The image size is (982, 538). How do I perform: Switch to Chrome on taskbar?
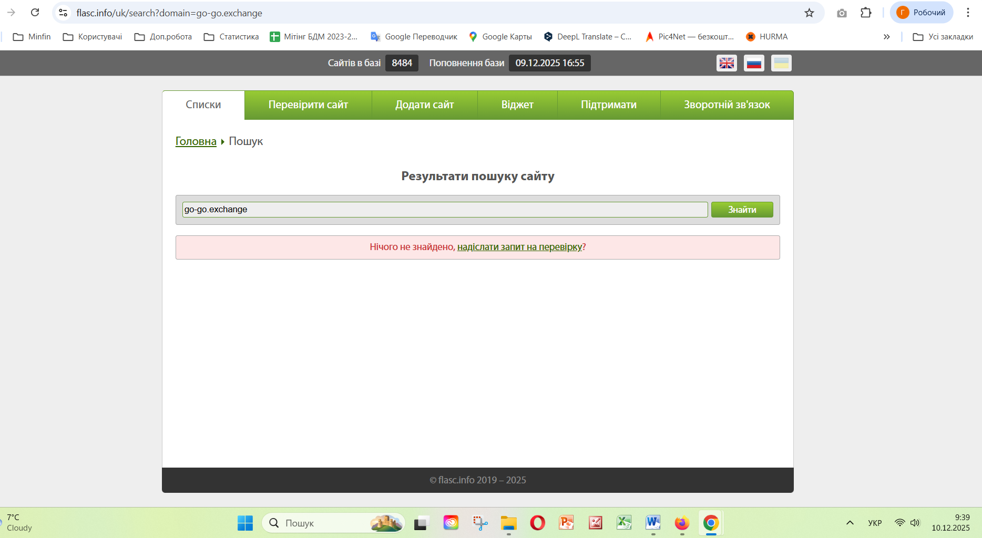click(x=711, y=523)
